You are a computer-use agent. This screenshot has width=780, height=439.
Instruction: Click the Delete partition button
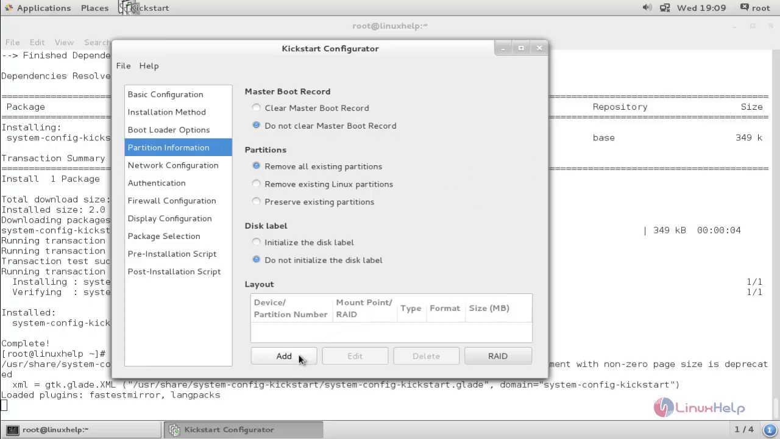pyautogui.click(x=426, y=356)
